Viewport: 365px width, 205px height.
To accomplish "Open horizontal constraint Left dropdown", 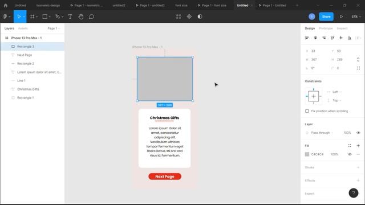I will pyautogui.click(x=337, y=92).
